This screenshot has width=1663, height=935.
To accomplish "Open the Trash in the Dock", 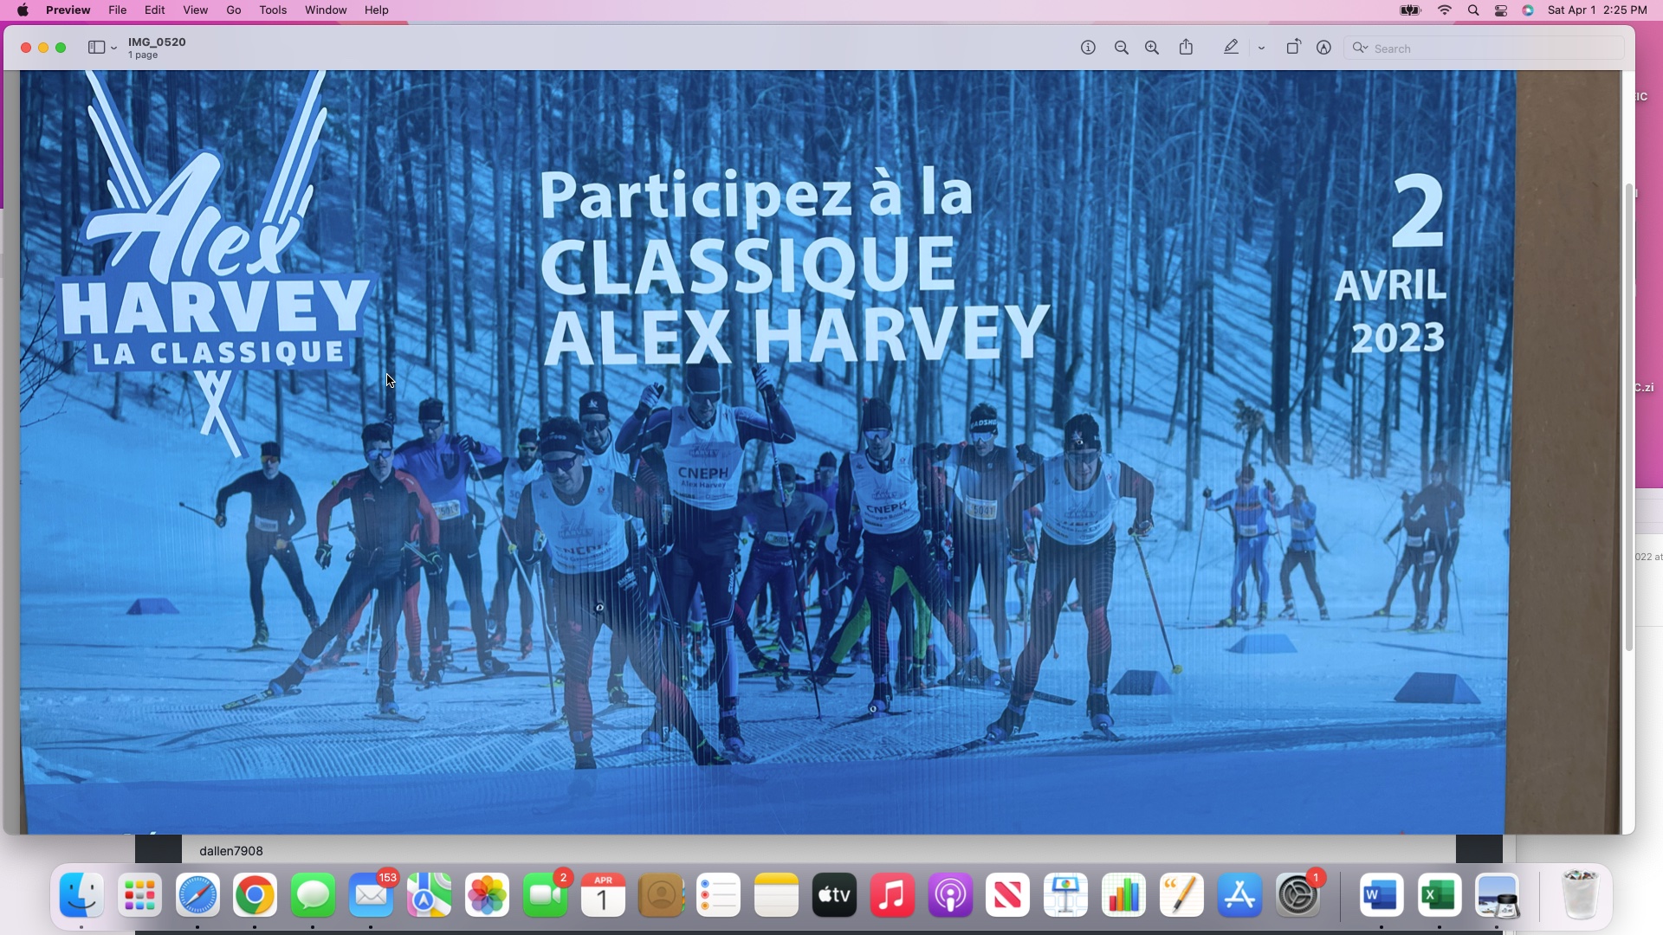I will 1580,895.
